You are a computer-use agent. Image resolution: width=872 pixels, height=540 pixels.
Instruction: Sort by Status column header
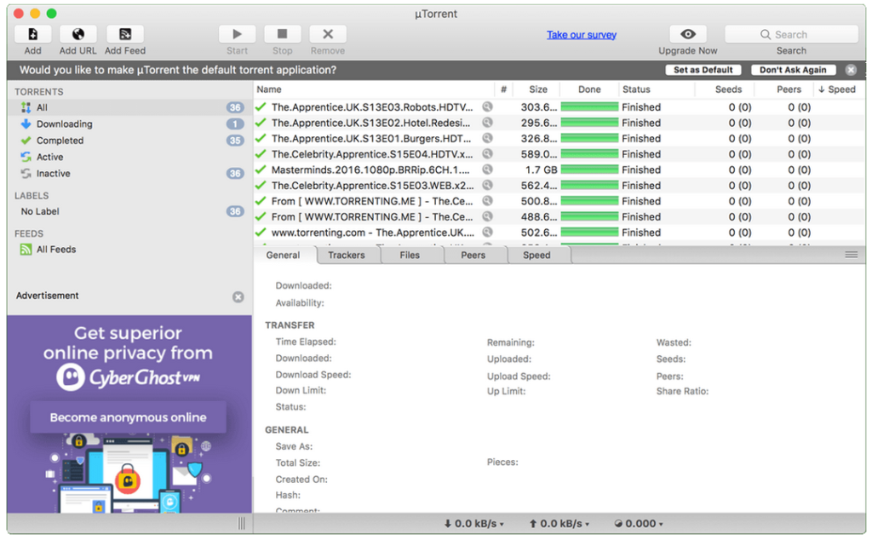pyautogui.click(x=657, y=89)
